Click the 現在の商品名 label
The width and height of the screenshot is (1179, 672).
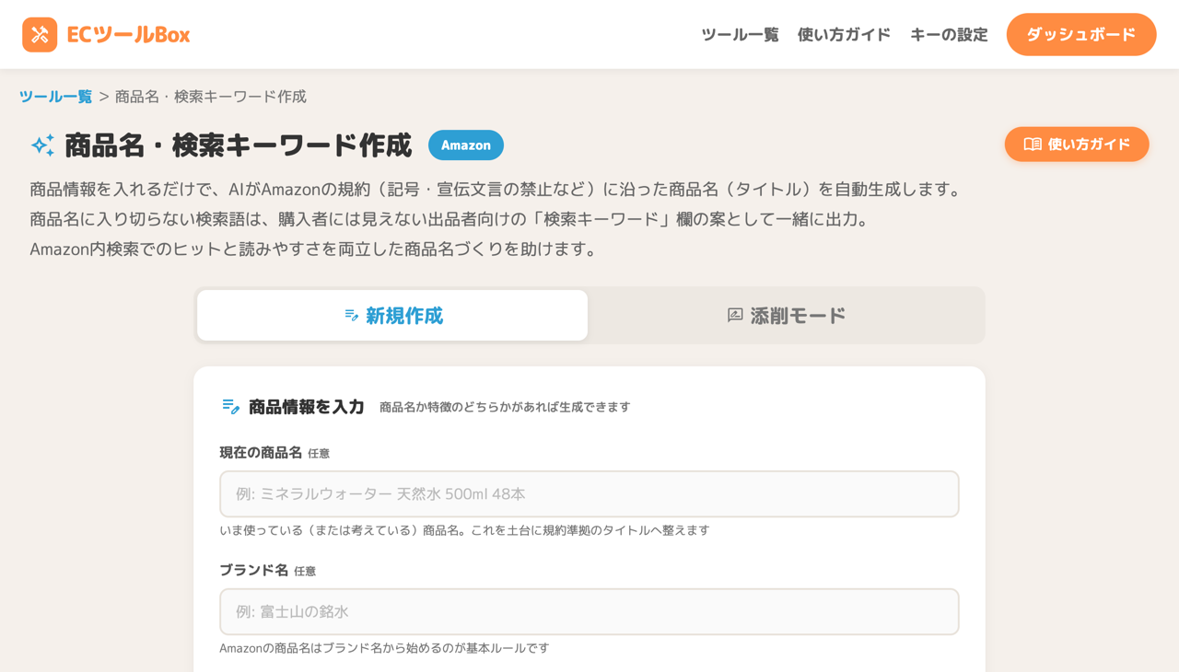tap(261, 453)
